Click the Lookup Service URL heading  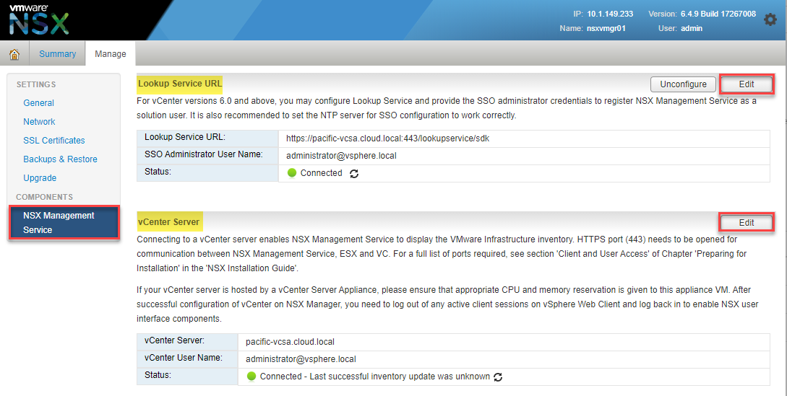(x=180, y=84)
